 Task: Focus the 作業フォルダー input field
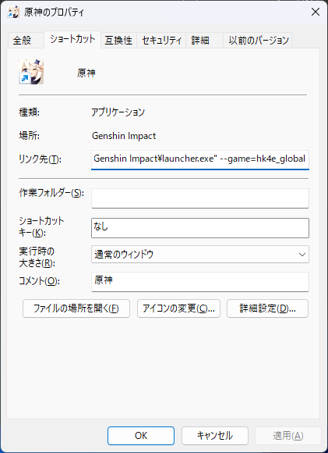tap(200, 198)
